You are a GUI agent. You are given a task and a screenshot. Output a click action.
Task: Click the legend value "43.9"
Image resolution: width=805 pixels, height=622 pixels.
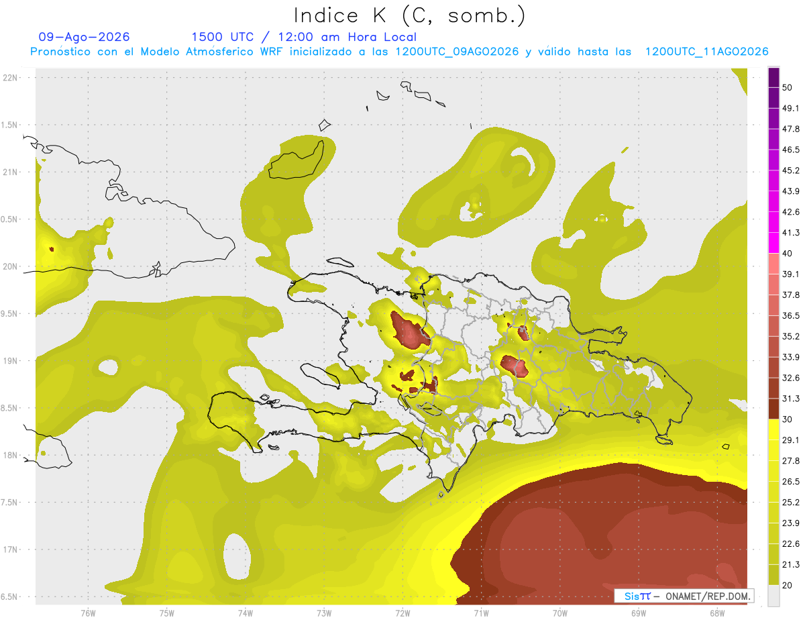tap(791, 191)
